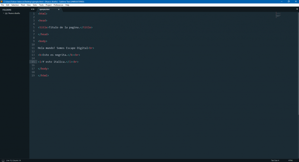Viewport: 299px width, 162px height.
Task: Click the unsaved dot on ejemplo.html tab
Action: pyautogui.click(x=59, y=9)
